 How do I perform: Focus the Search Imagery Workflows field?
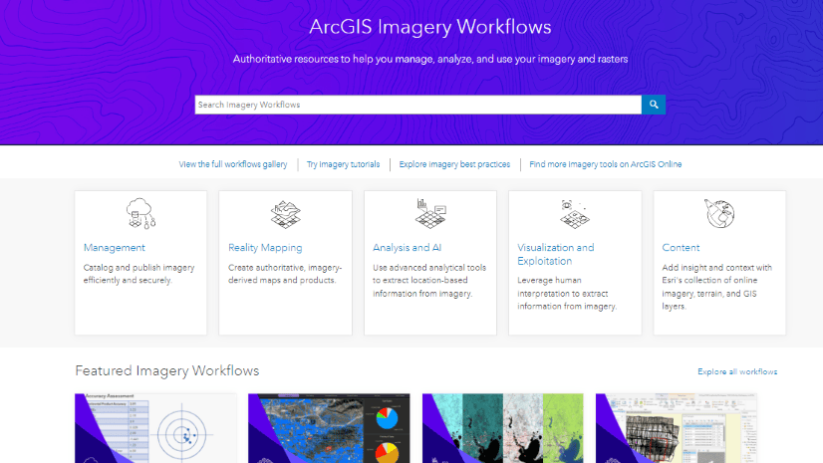(x=418, y=105)
